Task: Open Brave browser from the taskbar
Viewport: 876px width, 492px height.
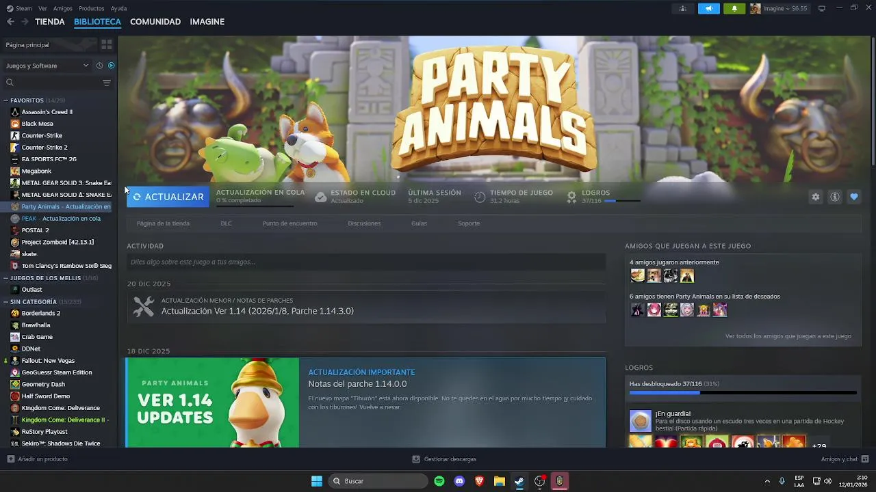Action: (x=480, y=481)
